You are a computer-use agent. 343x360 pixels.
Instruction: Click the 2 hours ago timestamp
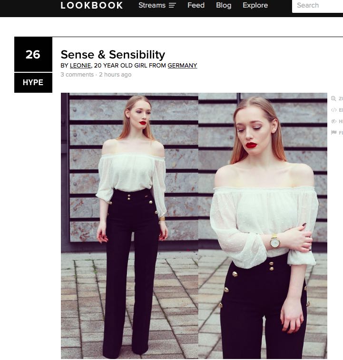115,75
